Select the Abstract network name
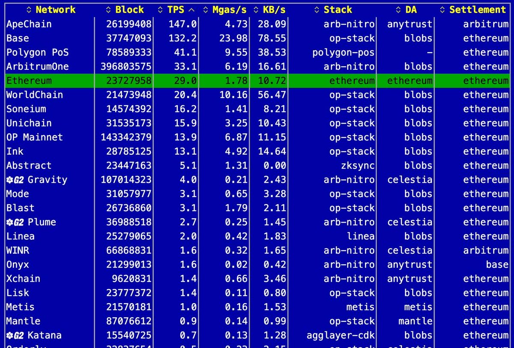The height and width of the screenshot is (348, 514). pyautogui.click(x=29, y=166)
